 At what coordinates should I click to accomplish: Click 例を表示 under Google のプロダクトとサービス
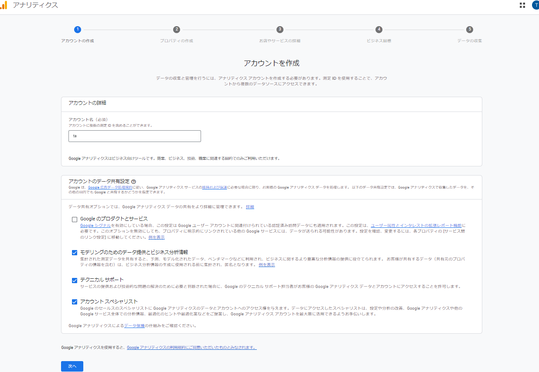click(157, 237)
